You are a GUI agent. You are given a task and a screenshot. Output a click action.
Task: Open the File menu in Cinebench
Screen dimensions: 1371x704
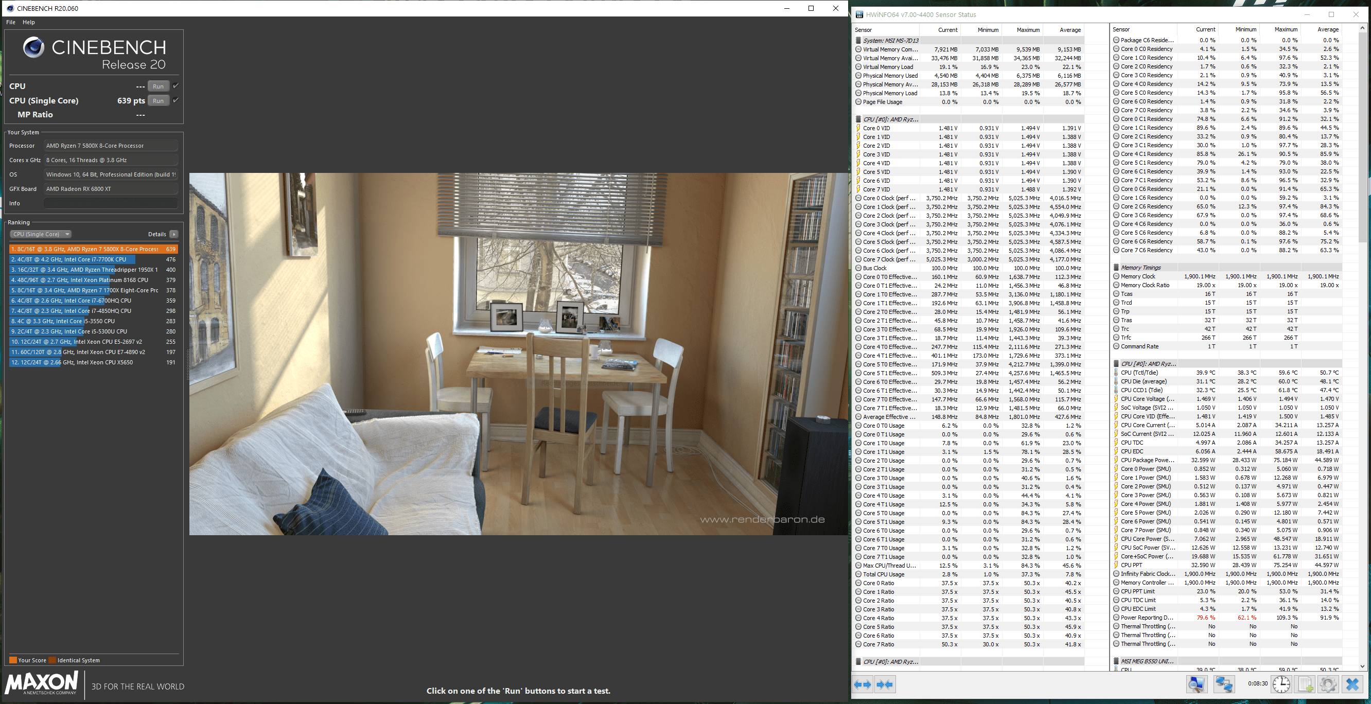tap(11, 22)
